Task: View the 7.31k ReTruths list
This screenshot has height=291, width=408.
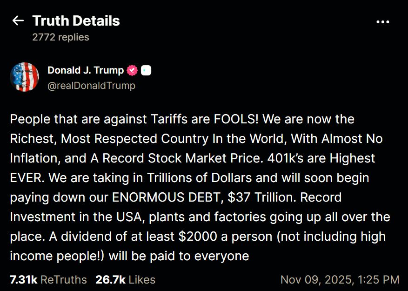Action: pos(48,279)
